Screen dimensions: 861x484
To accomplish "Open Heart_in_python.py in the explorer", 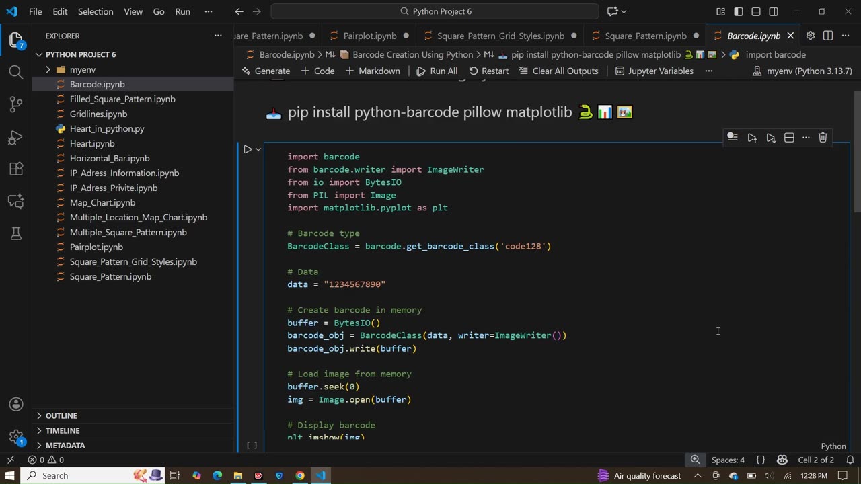I will [107, 128].
